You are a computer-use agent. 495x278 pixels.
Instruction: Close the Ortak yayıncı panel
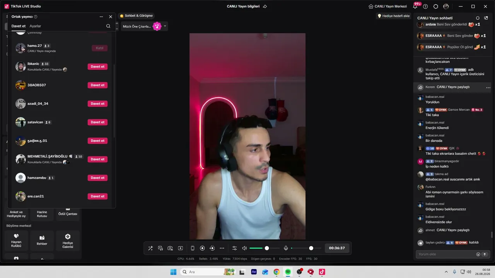tap(111, 17)
